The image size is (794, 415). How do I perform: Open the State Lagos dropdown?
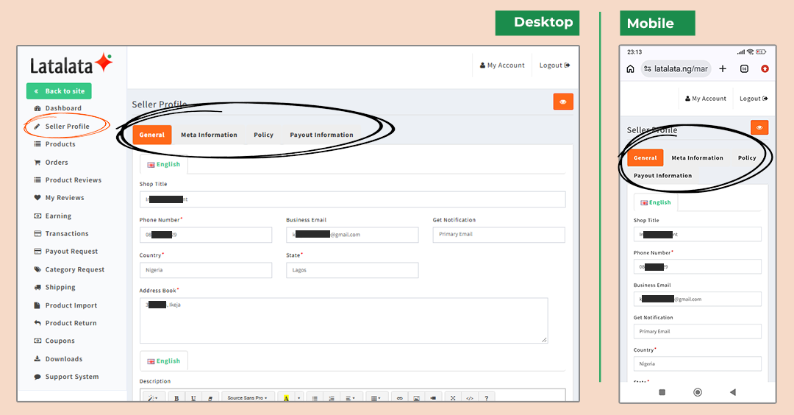click(352, 270)
